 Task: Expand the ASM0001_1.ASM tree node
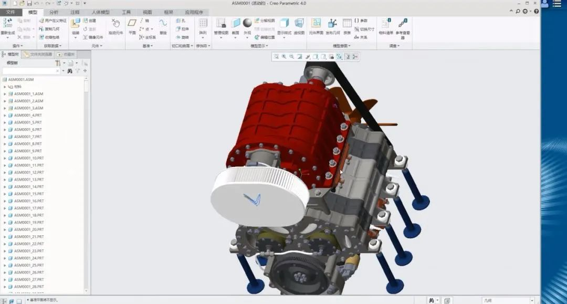click(5, 94)
